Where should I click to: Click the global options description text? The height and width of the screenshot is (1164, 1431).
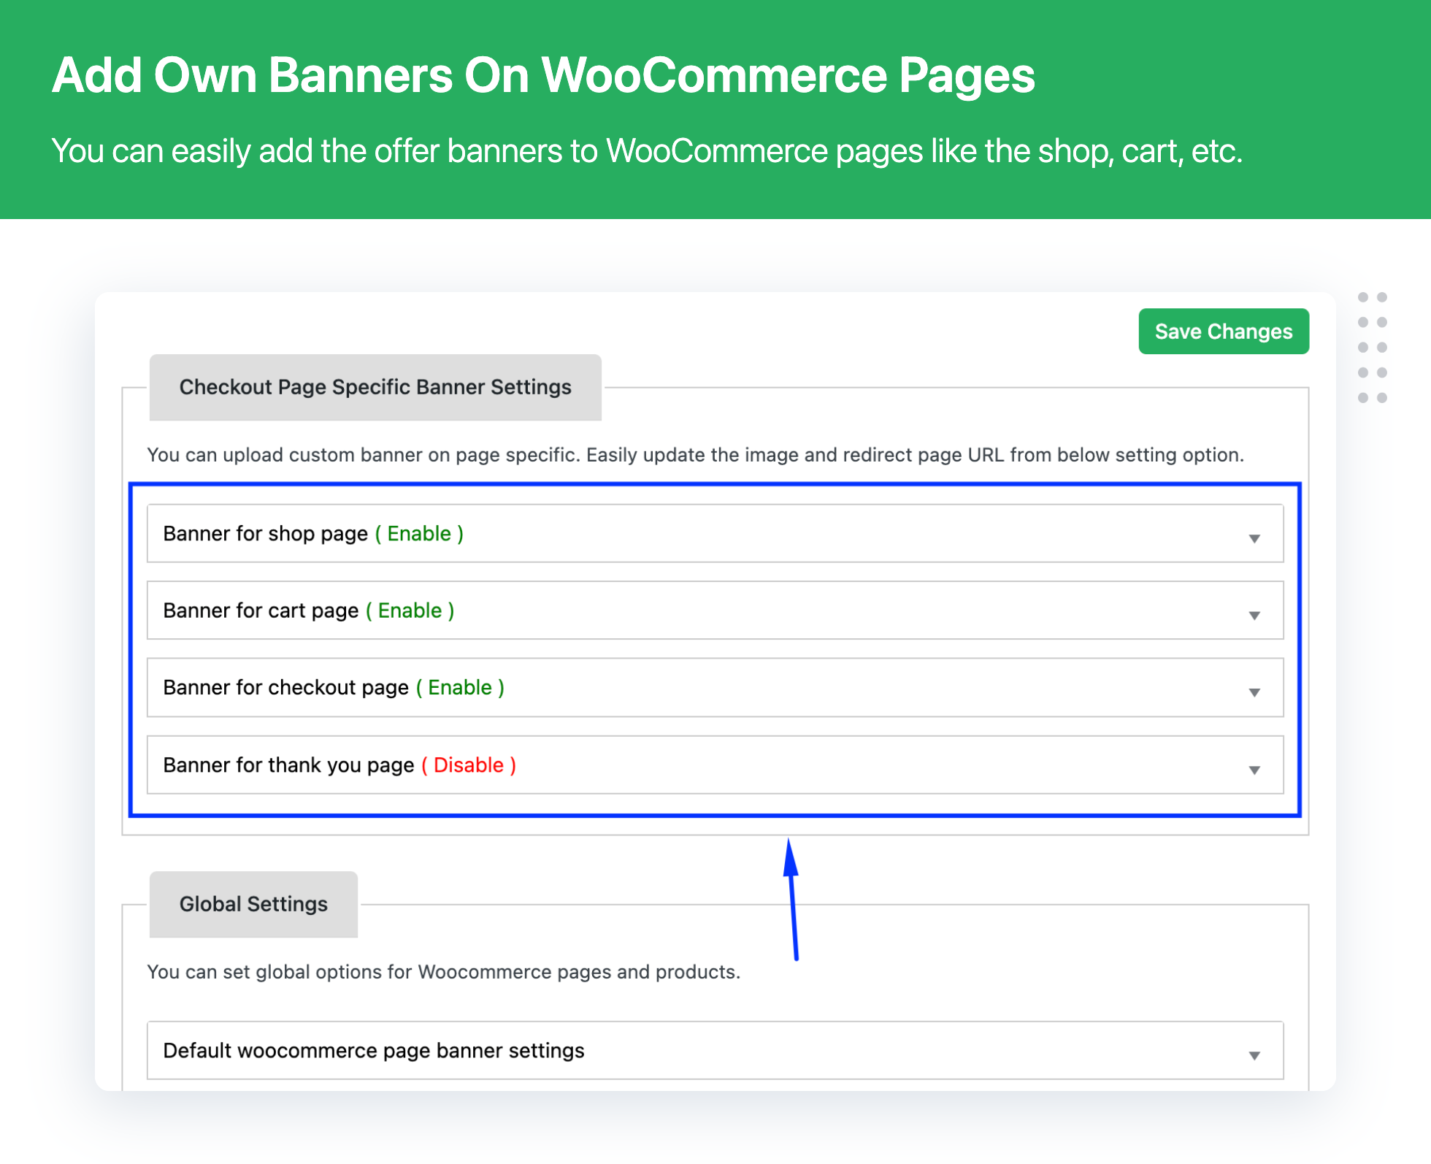(444, 972)
